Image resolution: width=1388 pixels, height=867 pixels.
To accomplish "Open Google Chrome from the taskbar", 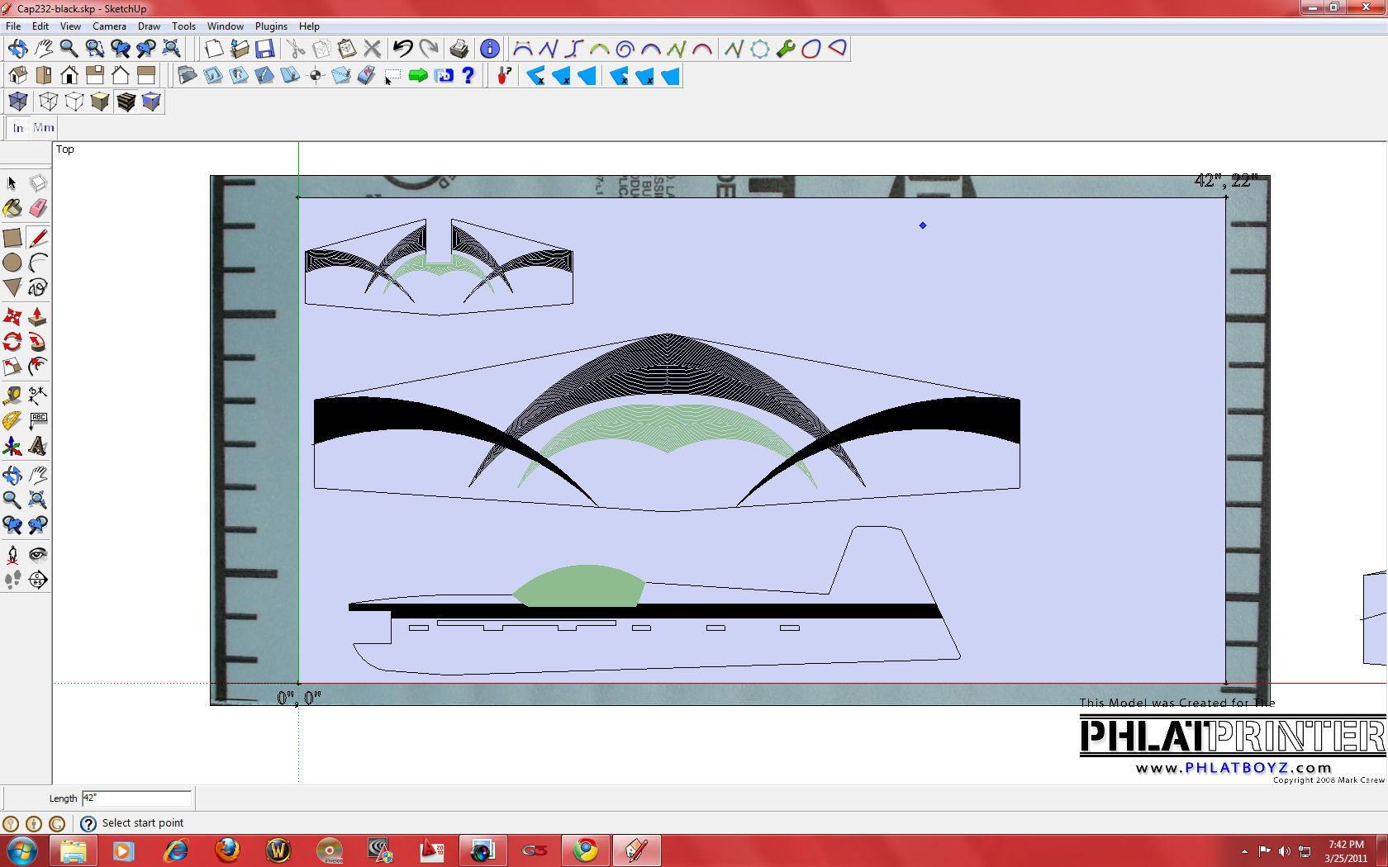I will (586, 850).
